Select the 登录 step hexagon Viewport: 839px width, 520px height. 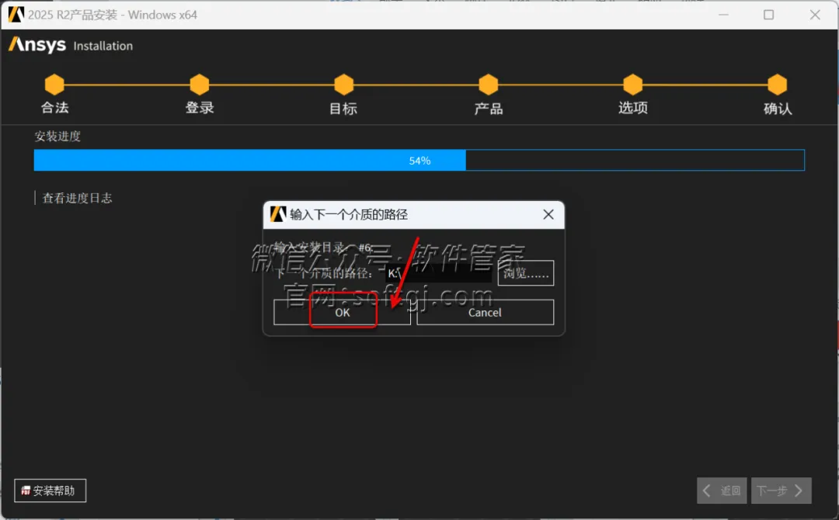(200, 84)
